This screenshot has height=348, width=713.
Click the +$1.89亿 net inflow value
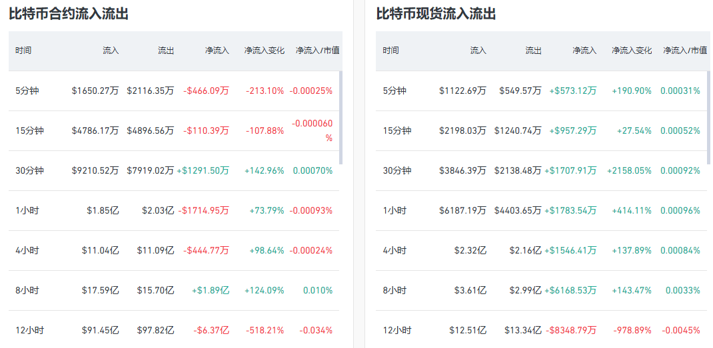211,290
